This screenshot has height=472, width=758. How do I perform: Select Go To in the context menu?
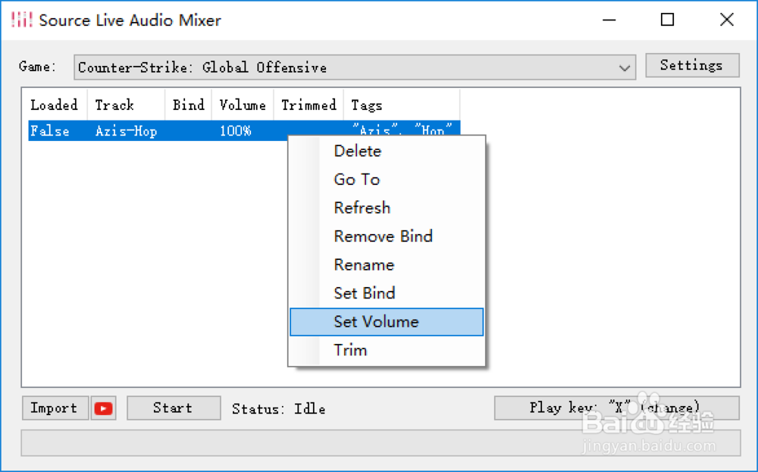point(357,180)
